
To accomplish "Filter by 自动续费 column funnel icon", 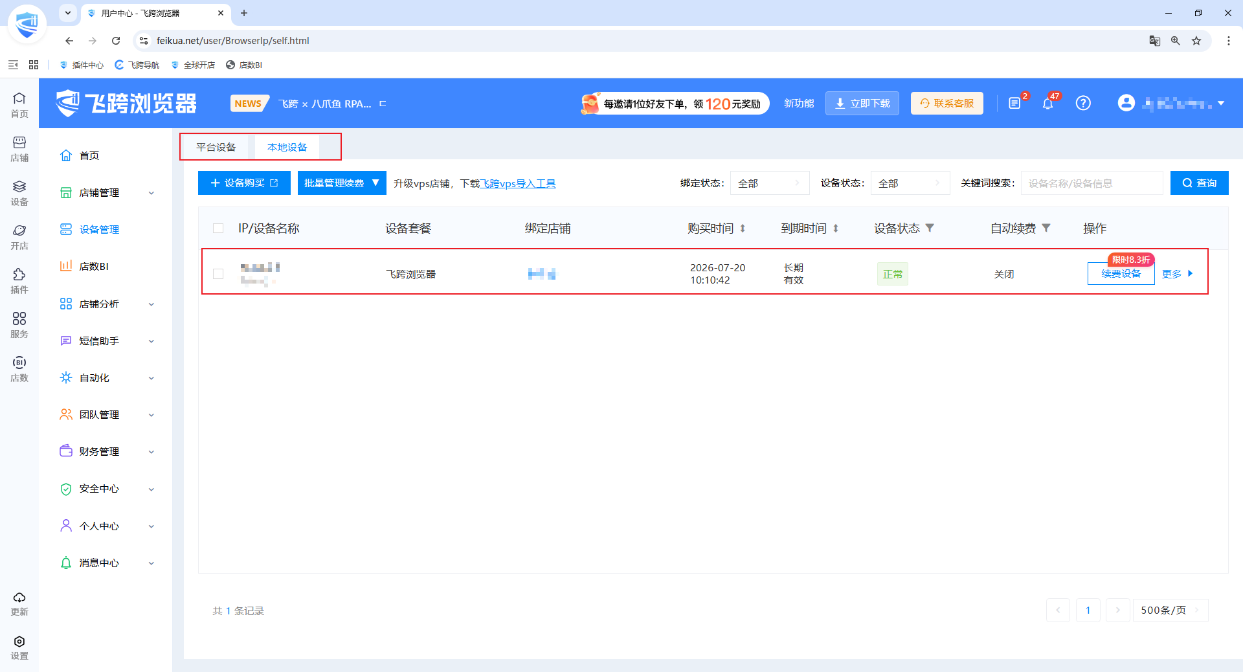I will tap(1046, 228).
